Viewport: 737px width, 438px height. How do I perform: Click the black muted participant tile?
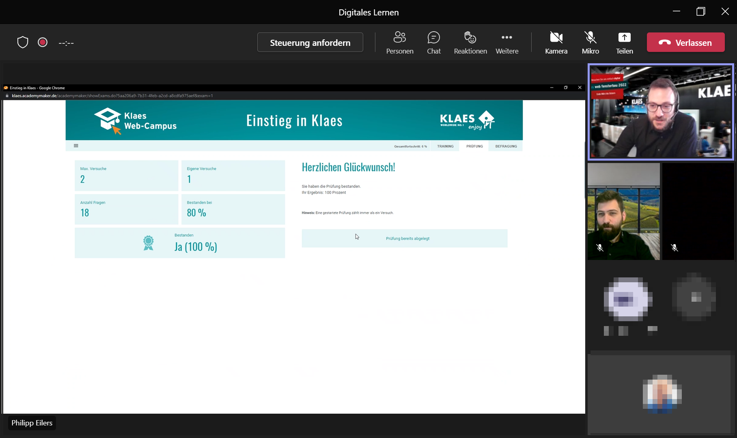tap(698, 211)
